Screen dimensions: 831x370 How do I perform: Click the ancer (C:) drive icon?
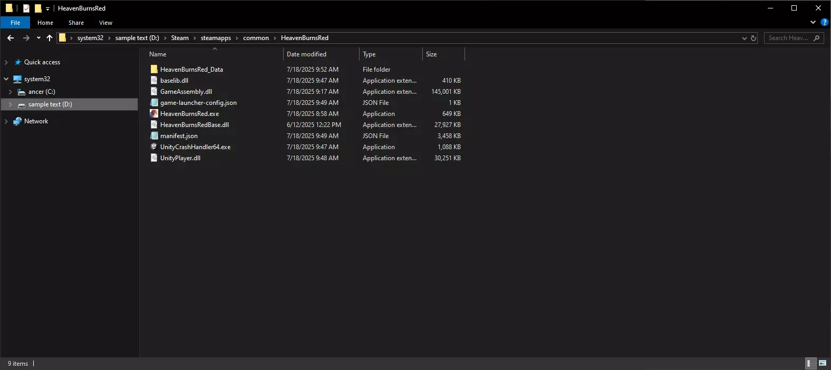click(x=22, y=92)
